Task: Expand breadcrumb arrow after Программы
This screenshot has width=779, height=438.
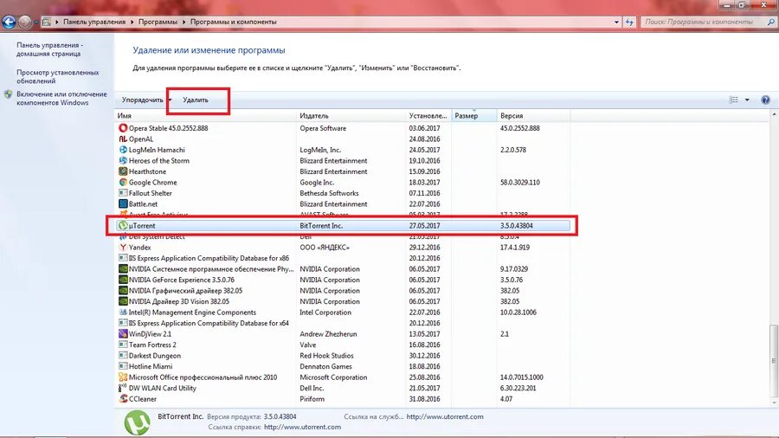Action: (x=183, y=22)
